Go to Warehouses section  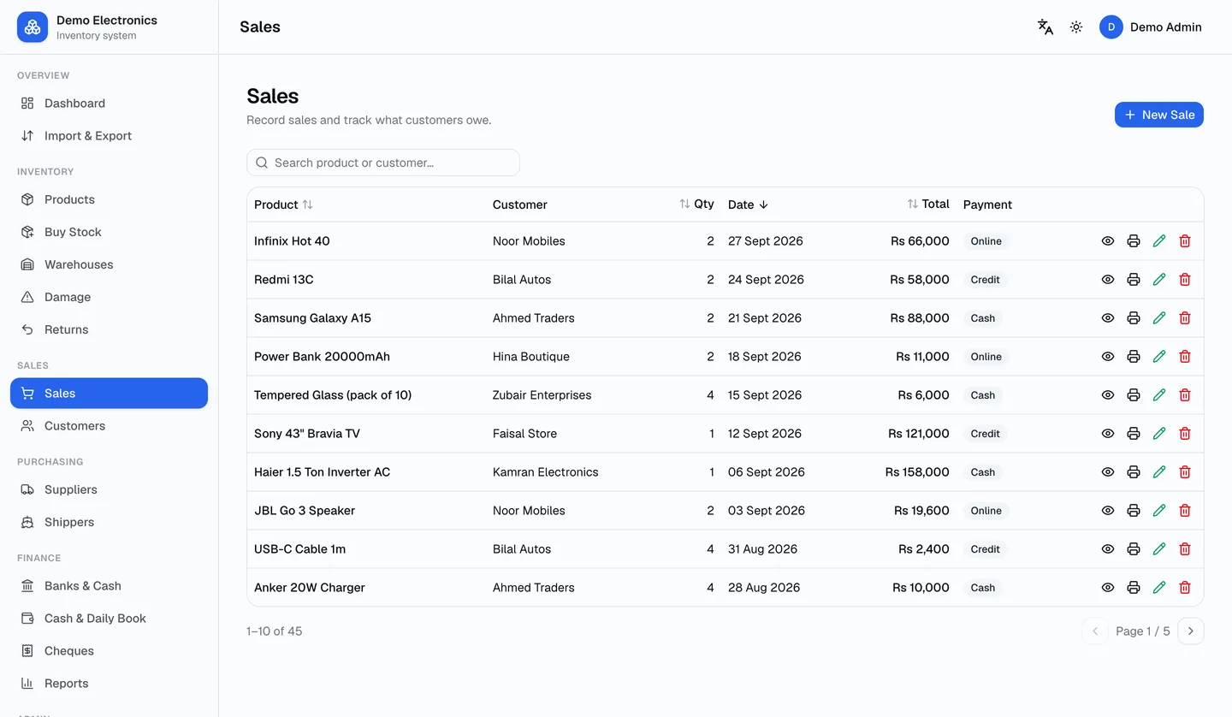[x=109, y=264]
